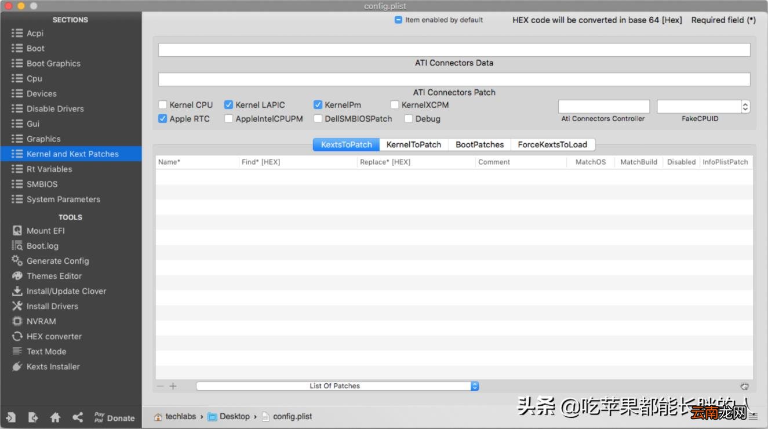The height and width of the screenshot is (429, 768).
Task: Open the List Of Patches dropdown
Action: coord(338,386)
